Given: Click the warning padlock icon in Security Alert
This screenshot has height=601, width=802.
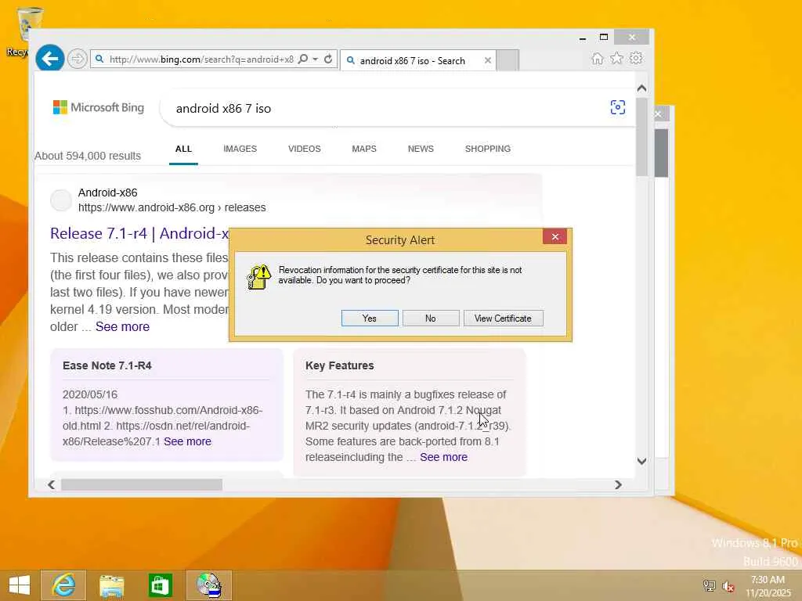Looking at the screenshot, I should click(x=258, y=277).
